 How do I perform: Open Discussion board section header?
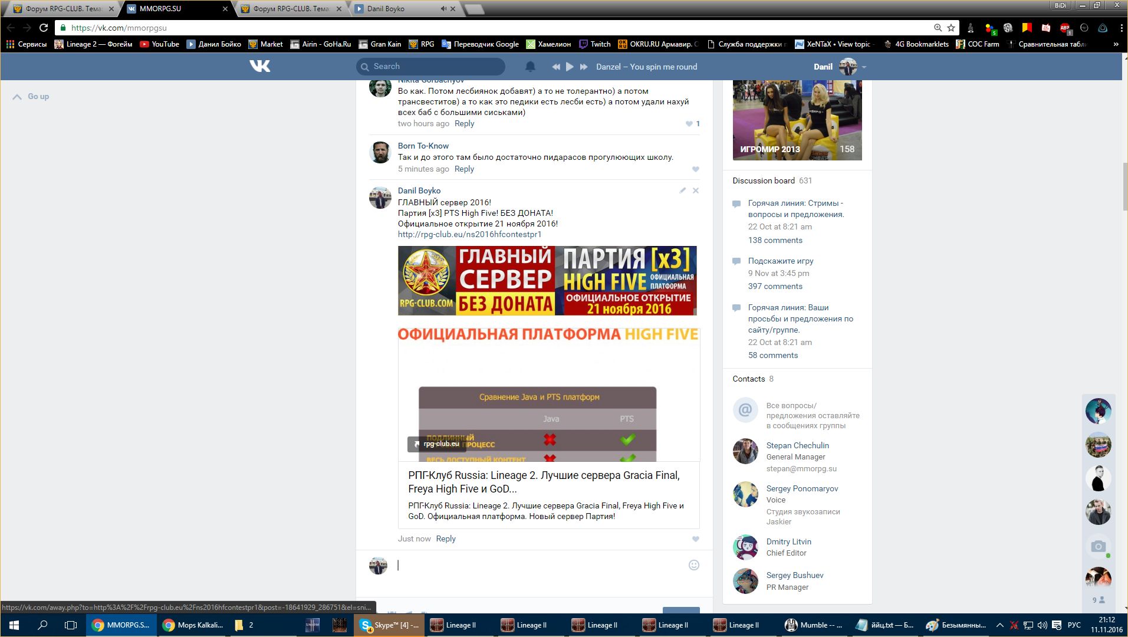click(764, 180)
